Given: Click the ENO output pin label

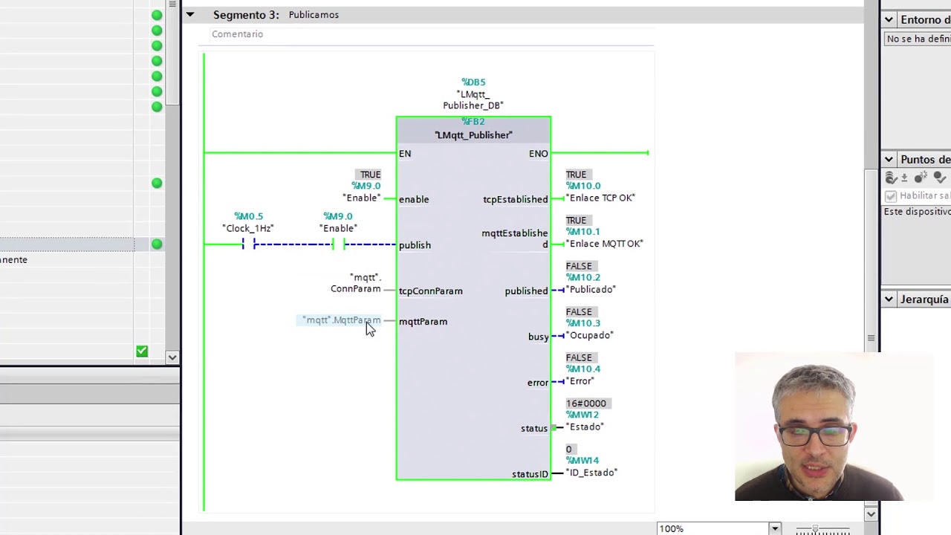Looking at the screenshot, I should click(x=539, y=154).
